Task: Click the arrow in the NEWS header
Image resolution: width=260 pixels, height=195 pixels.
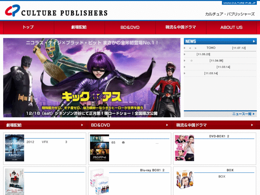Action: [x=254, y=41]
